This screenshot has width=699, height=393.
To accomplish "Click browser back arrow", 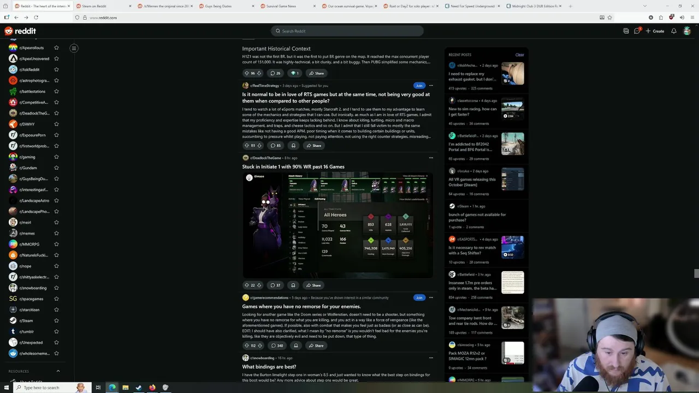I will point(16,17).
